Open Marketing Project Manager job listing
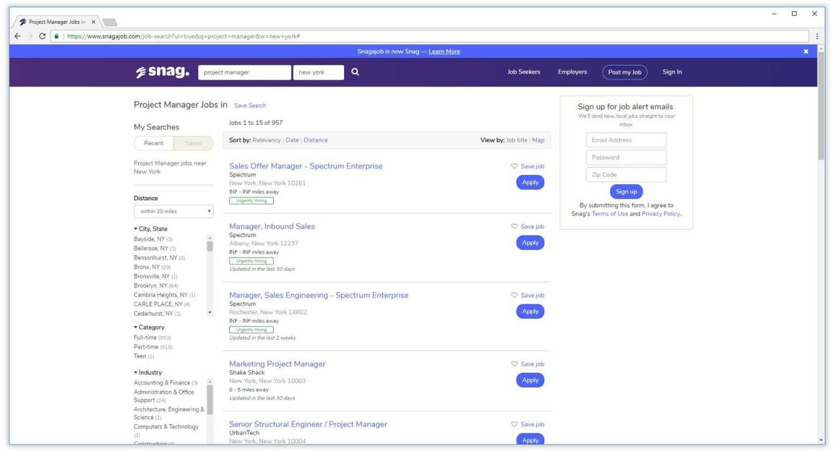Viewport: 834px width, 451px height. [277, 364]
